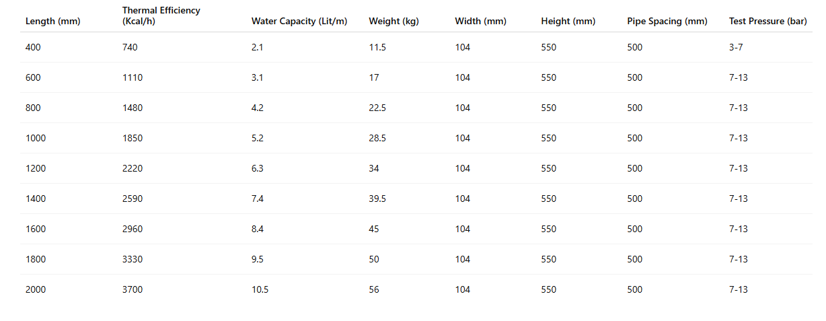Select the 2590 thermal efficiency cell
The width and height of the screenshot is (826, 321).
pos(132,199)
